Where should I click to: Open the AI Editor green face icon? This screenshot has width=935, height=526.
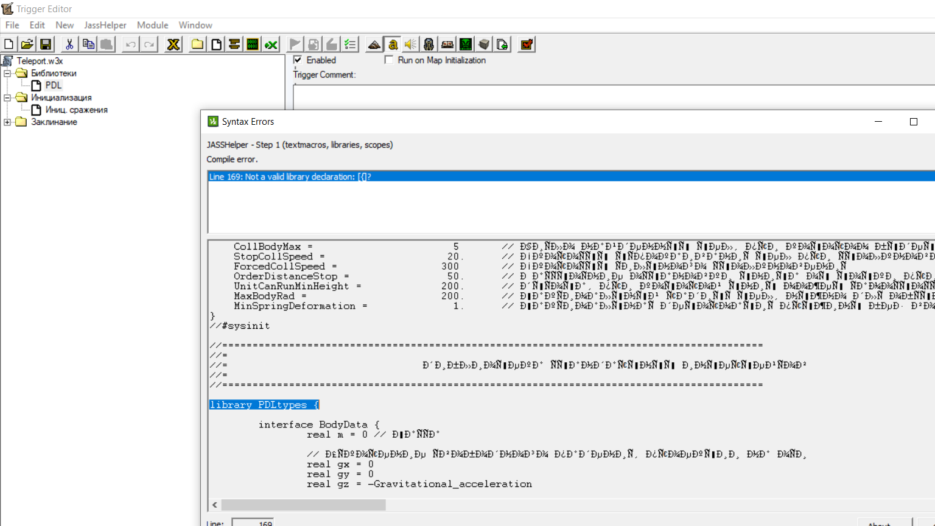click(x=466, y=44)
